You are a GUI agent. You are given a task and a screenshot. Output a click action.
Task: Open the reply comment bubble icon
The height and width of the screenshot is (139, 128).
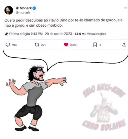click(8, 45)
